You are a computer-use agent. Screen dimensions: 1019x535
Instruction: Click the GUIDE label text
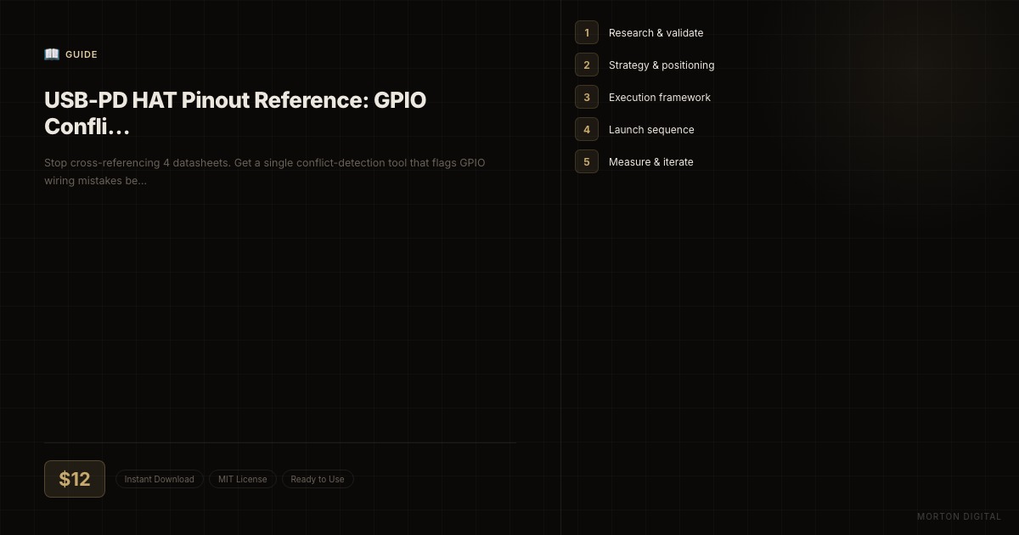[82, 54]
